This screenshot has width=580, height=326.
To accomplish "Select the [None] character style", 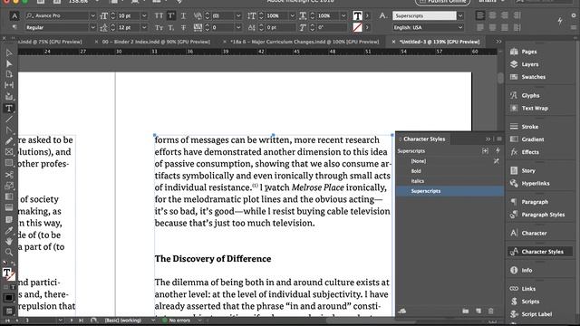I will 449,161.
